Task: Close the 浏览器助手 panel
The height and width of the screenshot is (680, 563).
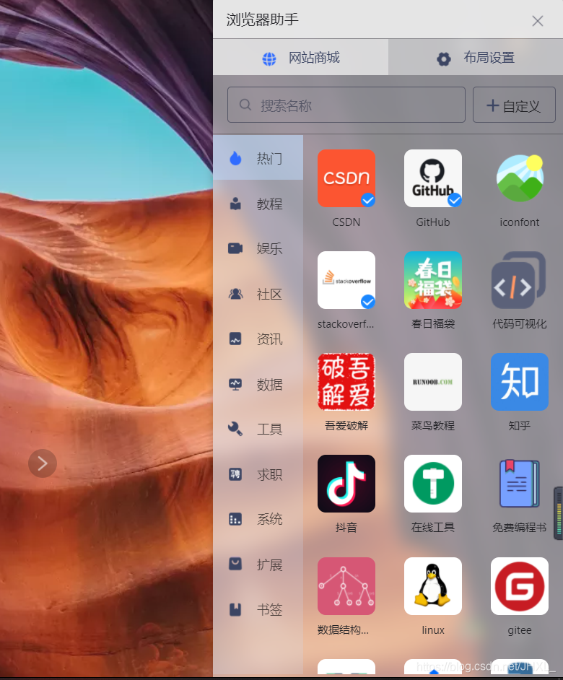Action: click(x=538, y=21)
